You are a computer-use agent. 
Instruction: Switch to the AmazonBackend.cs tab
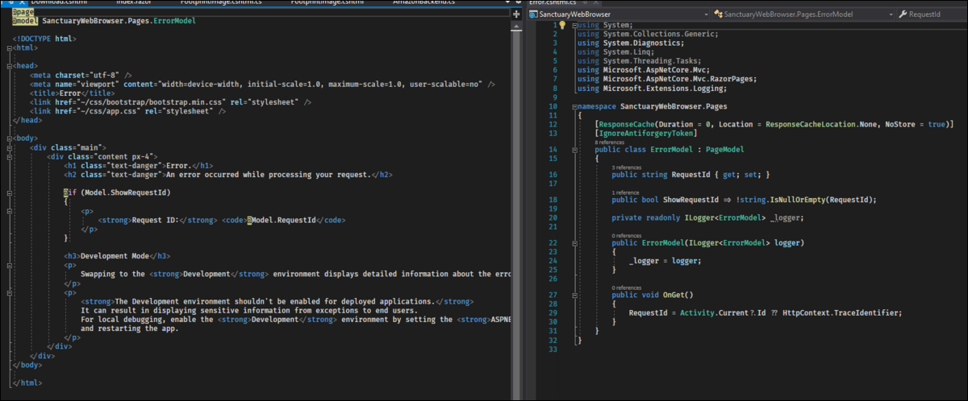(424, 3)
